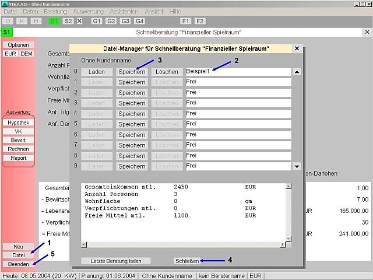Click the Report button
The image size is (373, 280).
pos(18,158)
